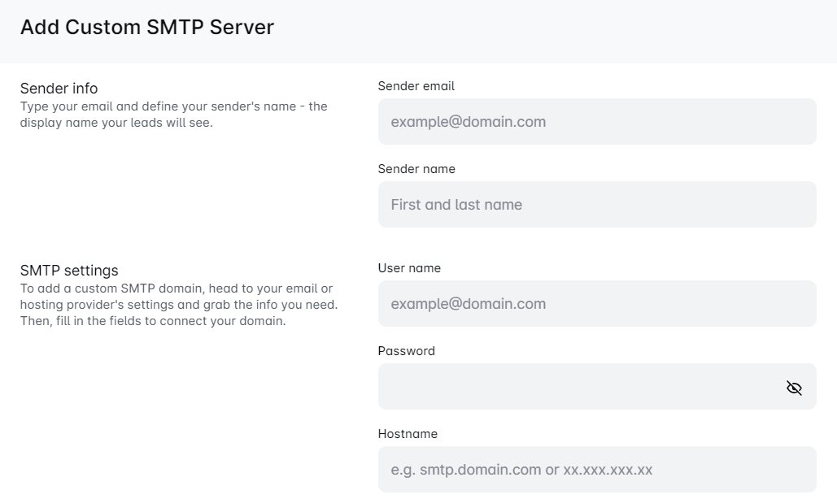The height and width of the screenshot is (499, 837).
Task: Click the Password field label
Action: [406, 351]
